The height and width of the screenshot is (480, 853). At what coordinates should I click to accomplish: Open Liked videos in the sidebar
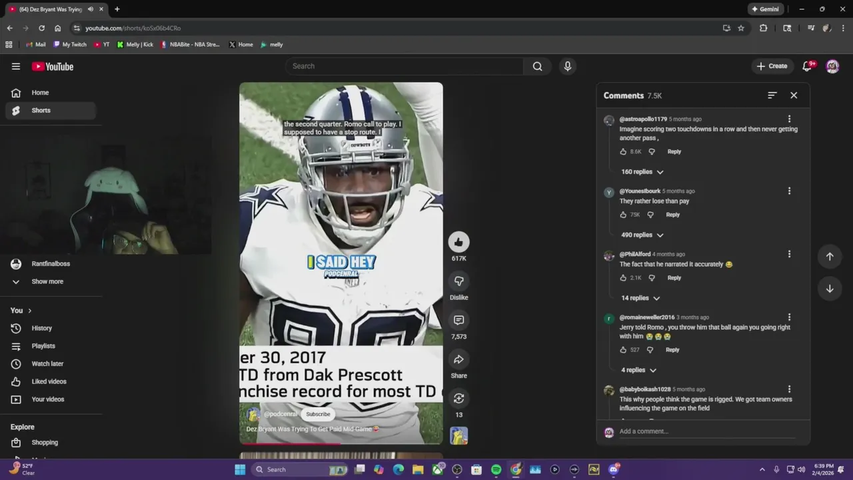(51, 382)
